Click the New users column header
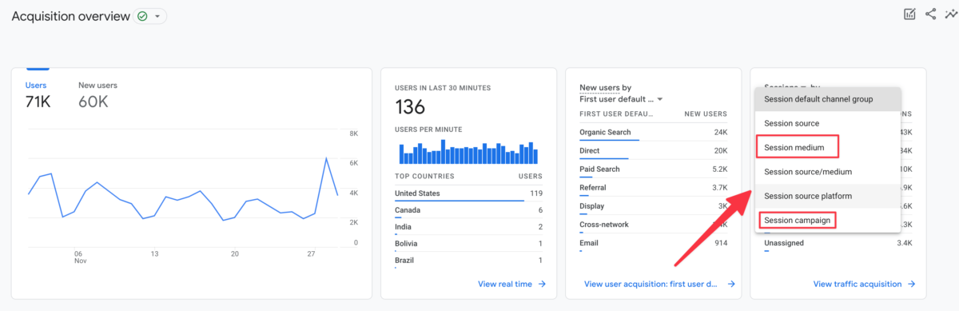 (706, 114)
